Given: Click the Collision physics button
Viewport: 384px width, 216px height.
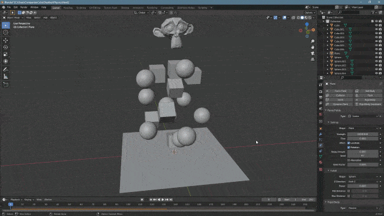Looking at the screenshot, I should (x=339, y=95).
